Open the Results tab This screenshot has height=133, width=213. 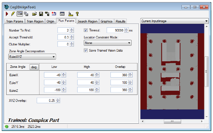[x=121, y=21]
